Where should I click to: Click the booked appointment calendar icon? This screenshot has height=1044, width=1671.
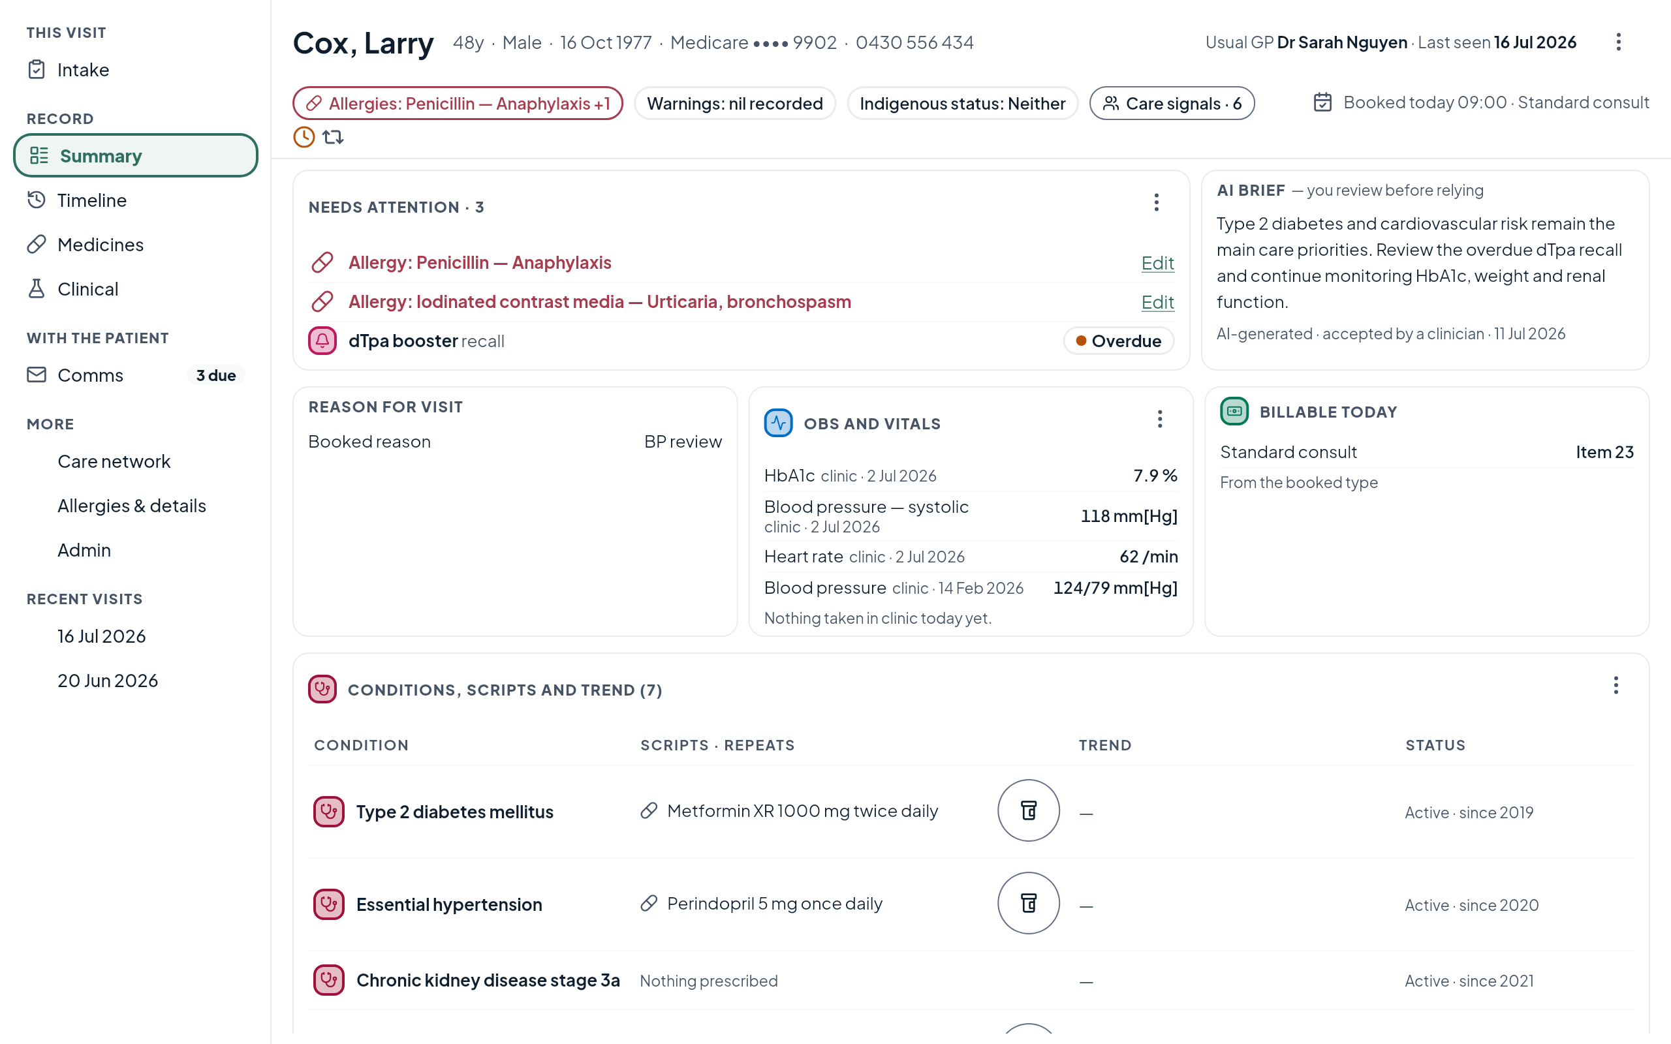coord(1322,102)
